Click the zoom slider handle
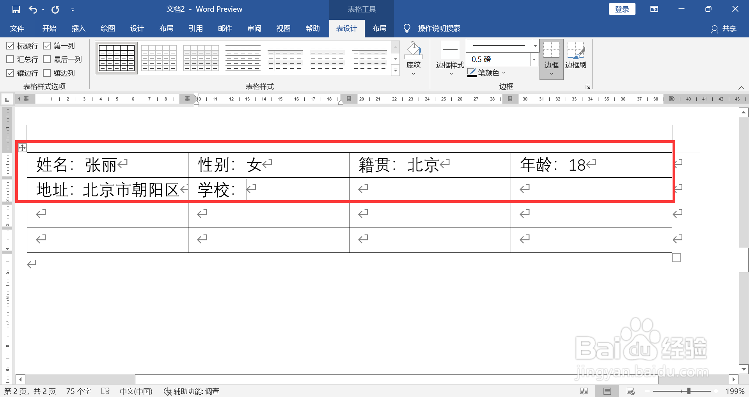The height and width of the screenshot is (397, 749). (689, 391)
